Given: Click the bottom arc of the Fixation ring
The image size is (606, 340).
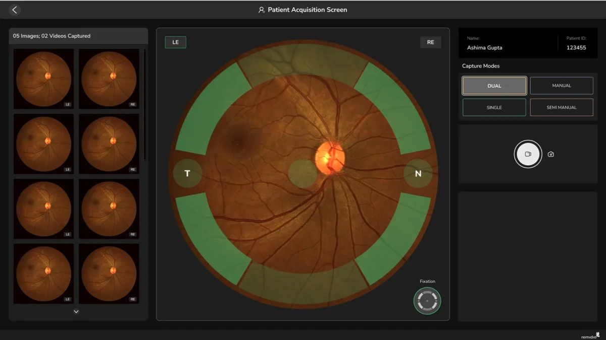Looking at the screenshot, I should (427, 309).
